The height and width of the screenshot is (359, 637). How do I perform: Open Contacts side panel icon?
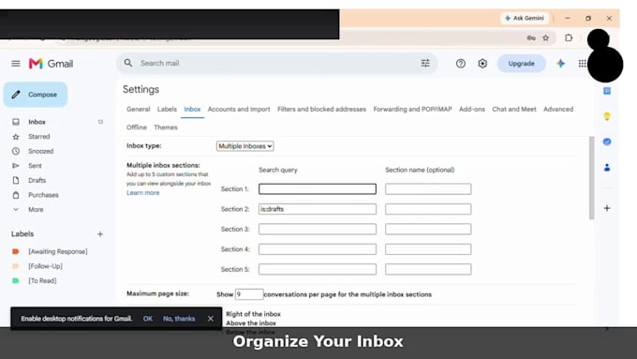(x=607, y=168)
